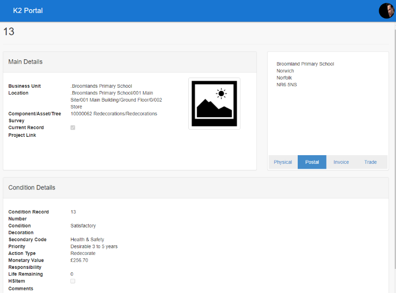The width and height of the screenshot is (396, 293).
Task: Click the Monetary Value £256.70
Action: tap(79, 260)
